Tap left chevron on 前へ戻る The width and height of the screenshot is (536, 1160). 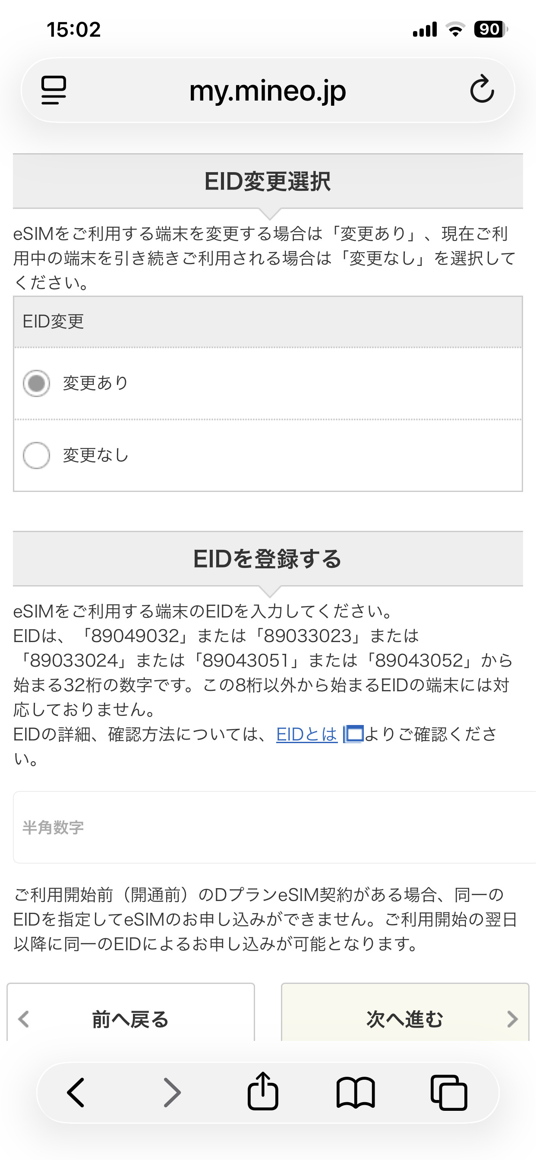[x=23, y=1018]
